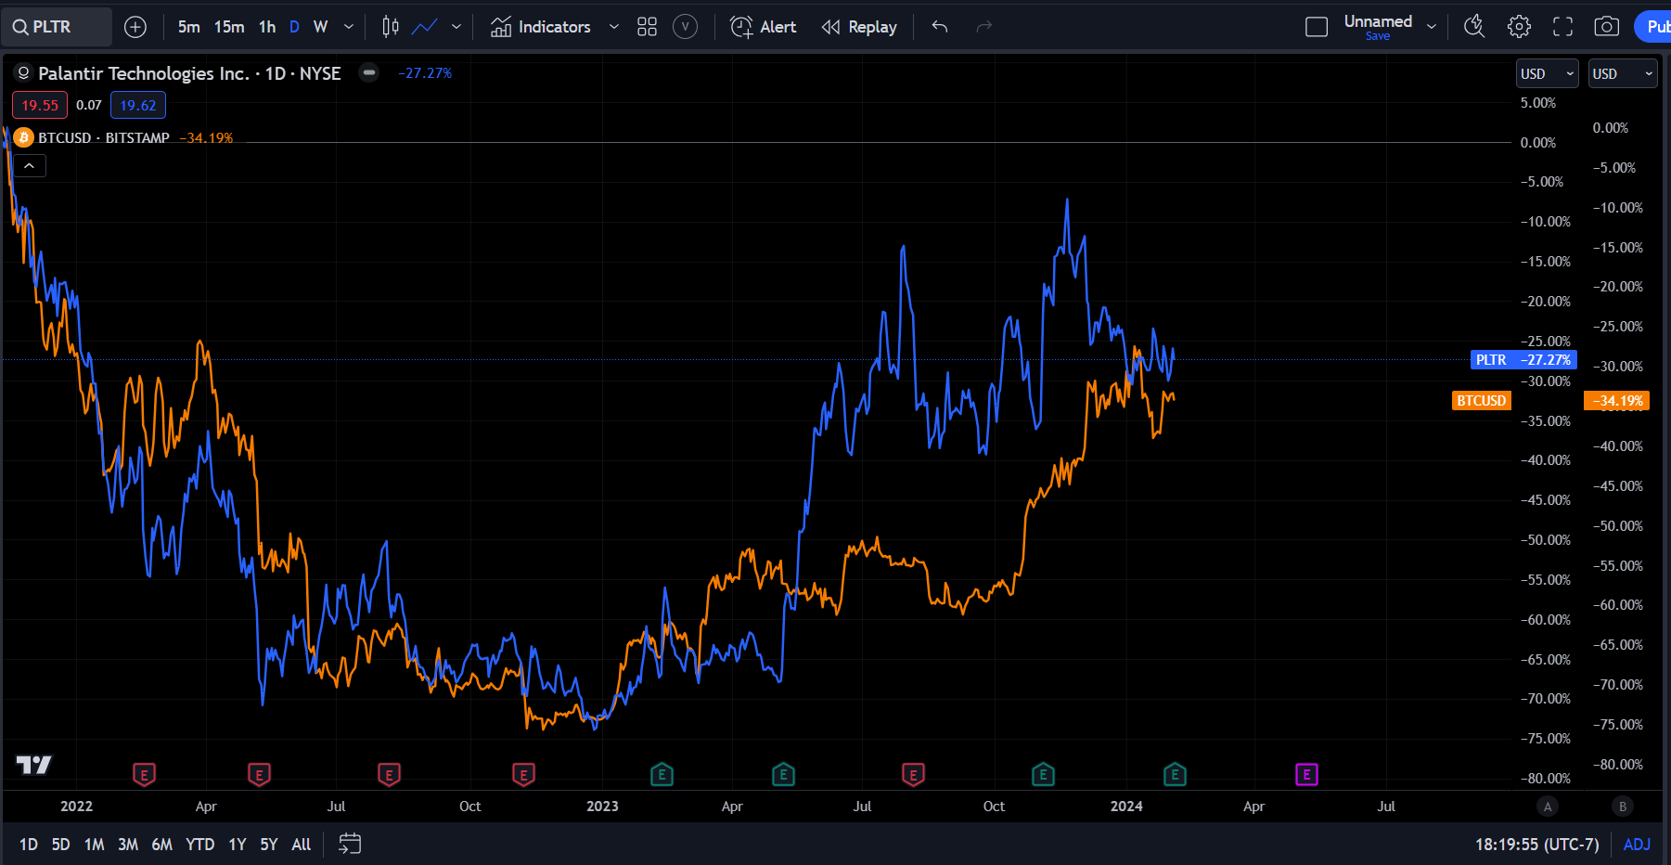The image size is (1671, 865).
Task: Click the purple upcoming earnings marker
Action: click(1306, 774)
